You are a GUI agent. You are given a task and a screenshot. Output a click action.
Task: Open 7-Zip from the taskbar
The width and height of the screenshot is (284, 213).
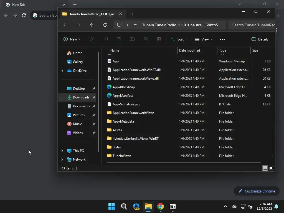(173, 206)
